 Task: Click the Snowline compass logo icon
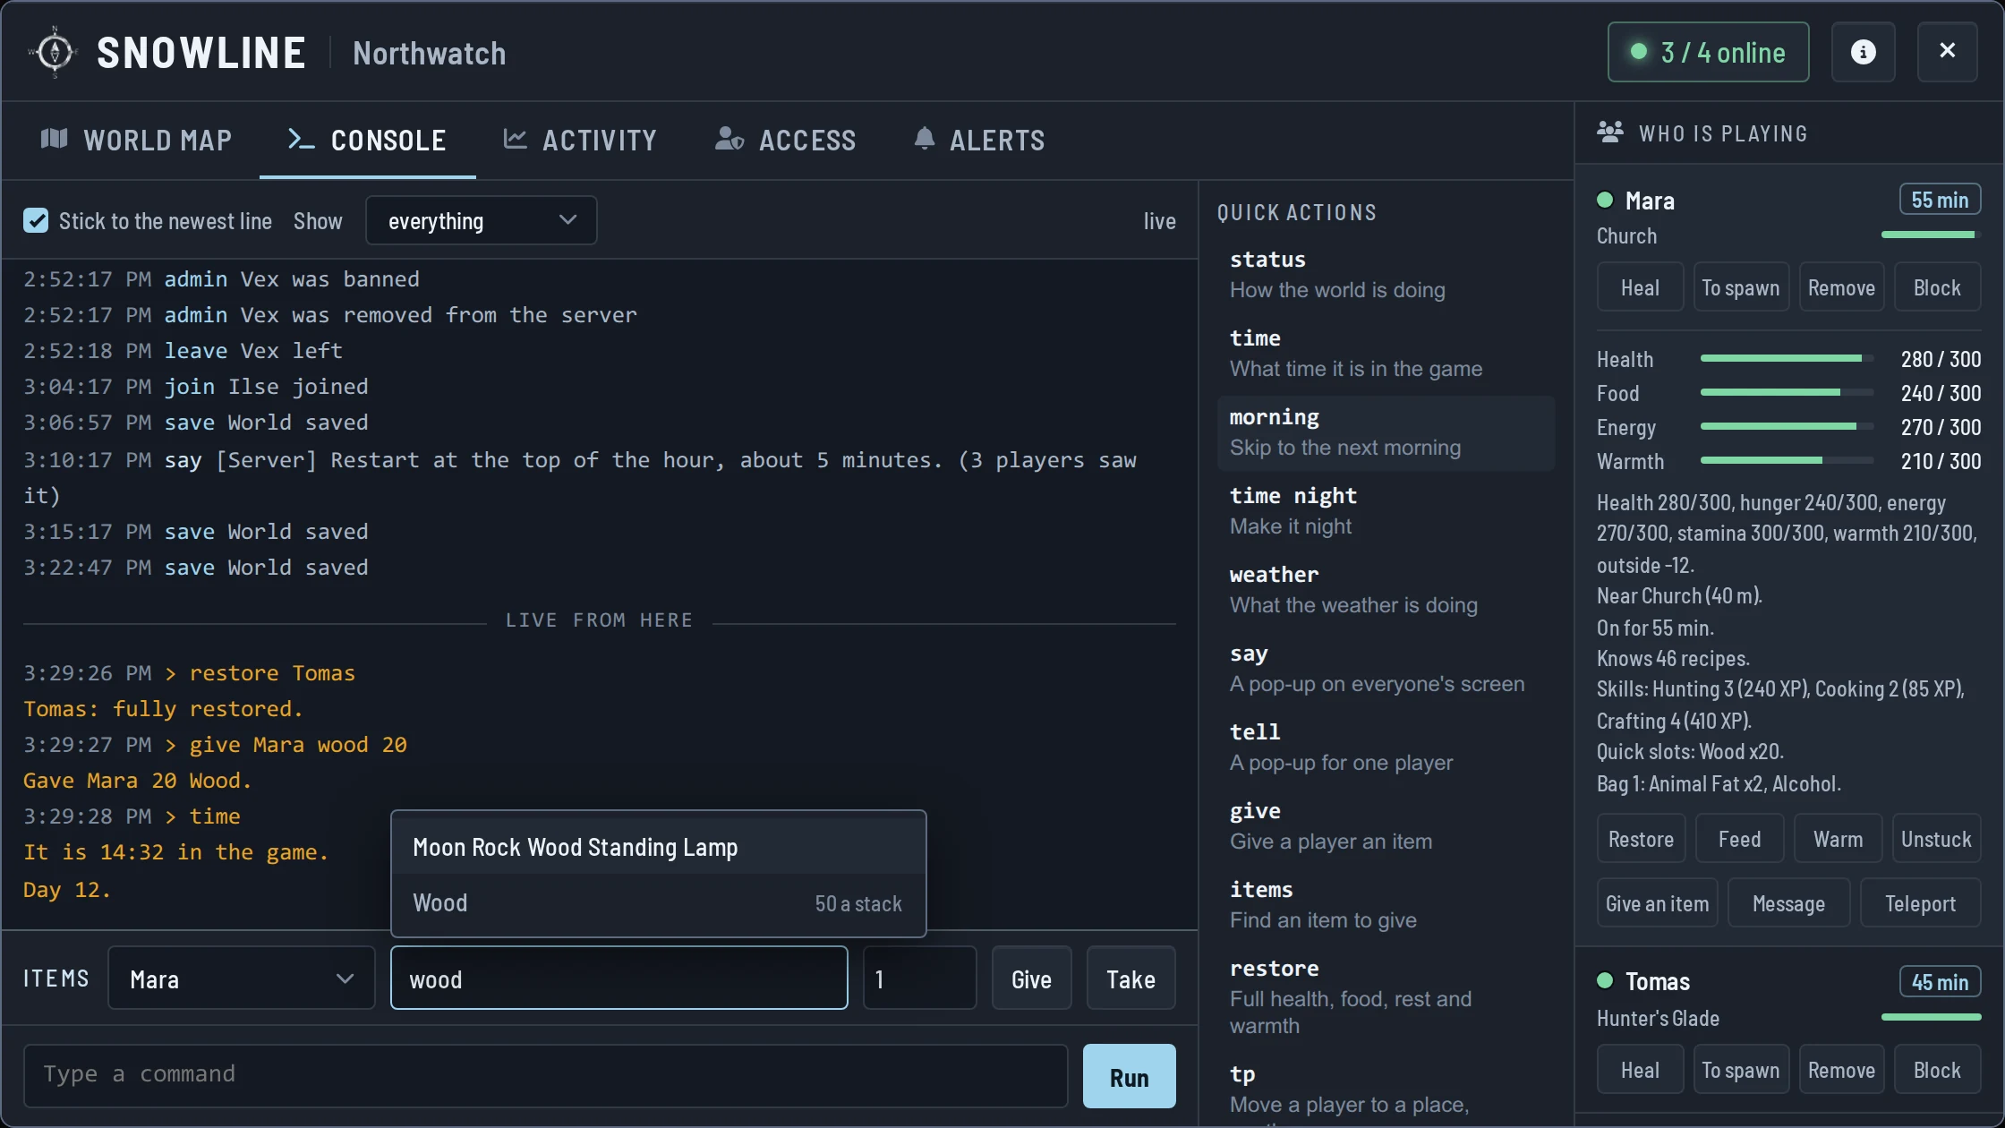55,52
